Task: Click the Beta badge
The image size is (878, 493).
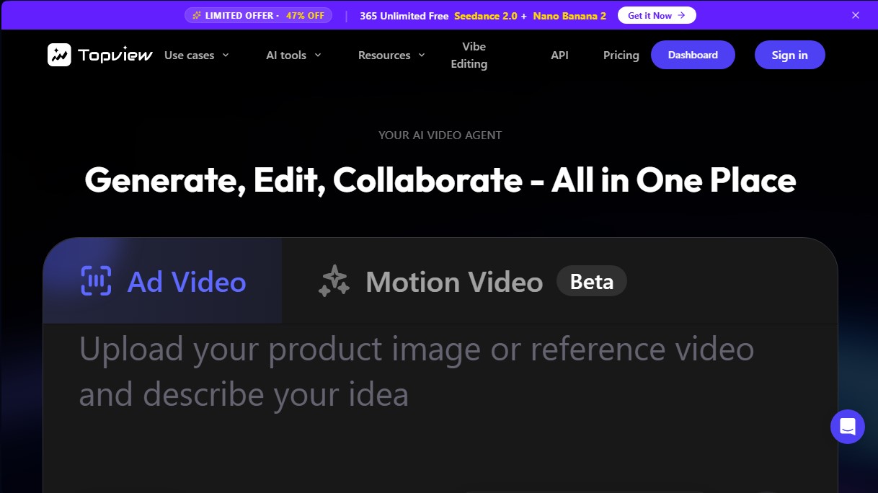Action: coord(592,281)
